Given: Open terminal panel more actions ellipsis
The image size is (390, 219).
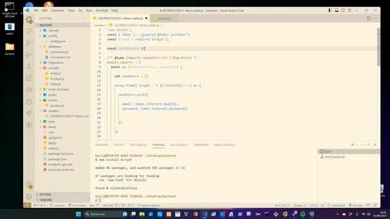Looking at the screenshot, I should click(x=362, y=145).
